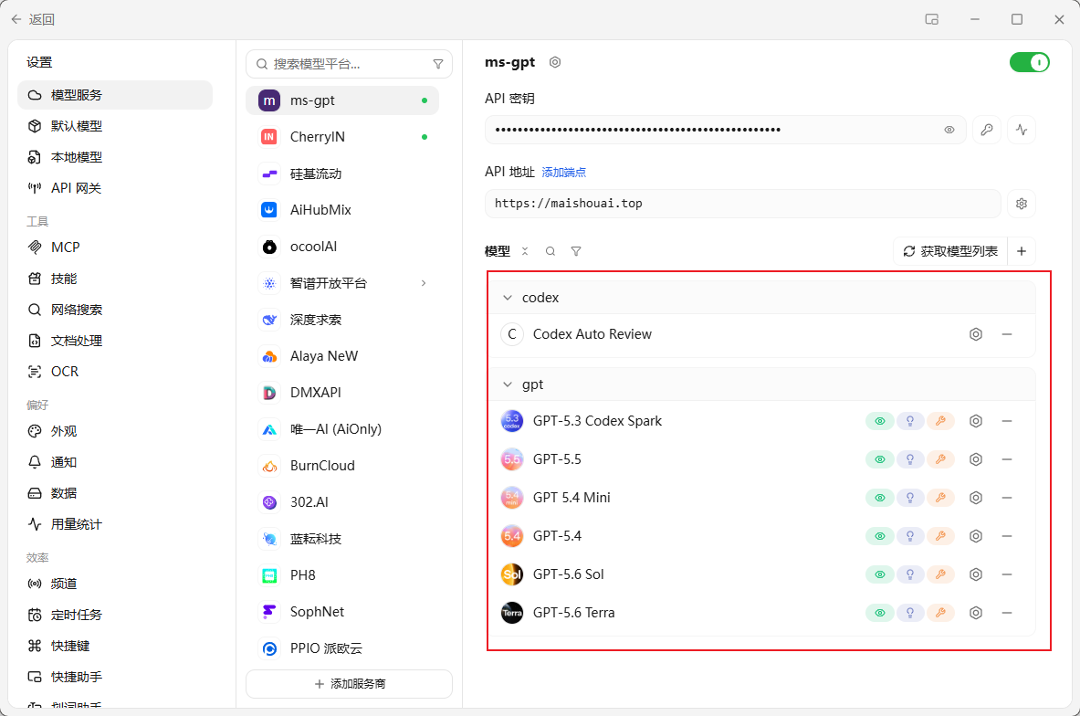
Task: Remove Codex Auto Review model
Action: (1007, 334)
